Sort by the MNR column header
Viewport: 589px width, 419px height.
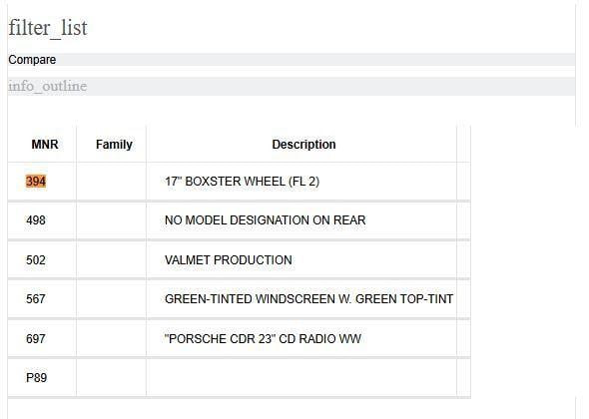coord(45,145)
